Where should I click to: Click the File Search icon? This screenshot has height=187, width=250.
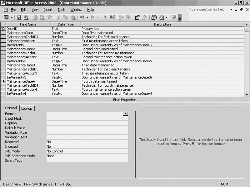tap(26, 17)
